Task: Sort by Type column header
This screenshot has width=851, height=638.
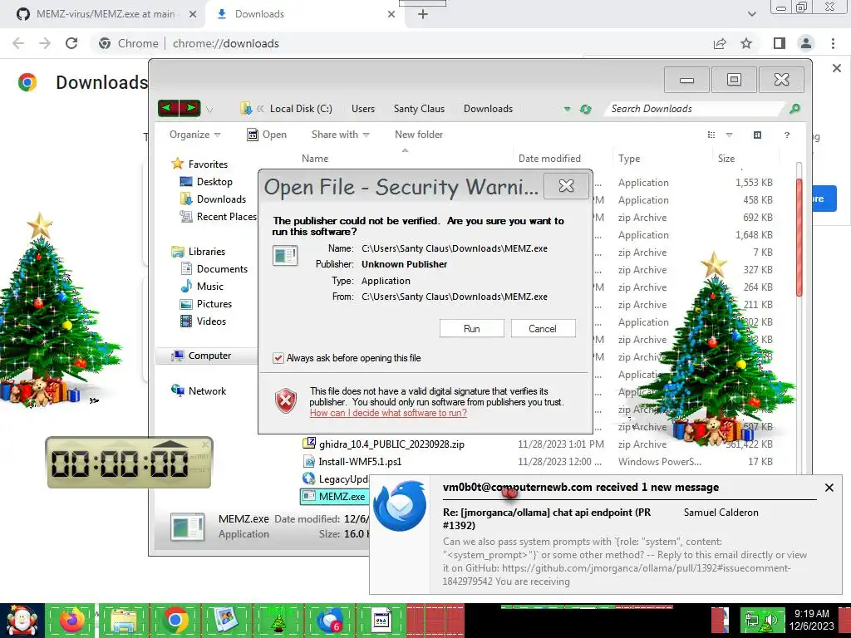Action: tap(629, 159)
